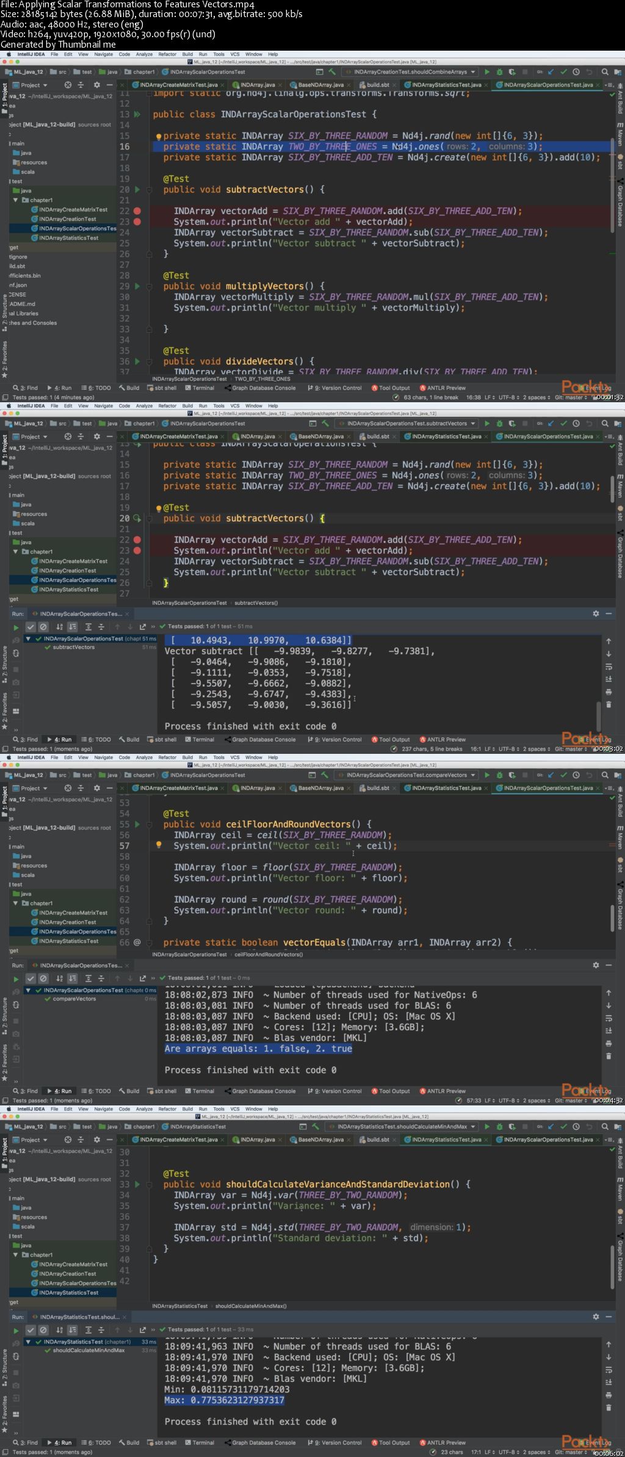The height and width of the screenshot is (1457, 625).
Task: Hide the Project panel in the 00:04:32 frame
Action: [109, 788]
